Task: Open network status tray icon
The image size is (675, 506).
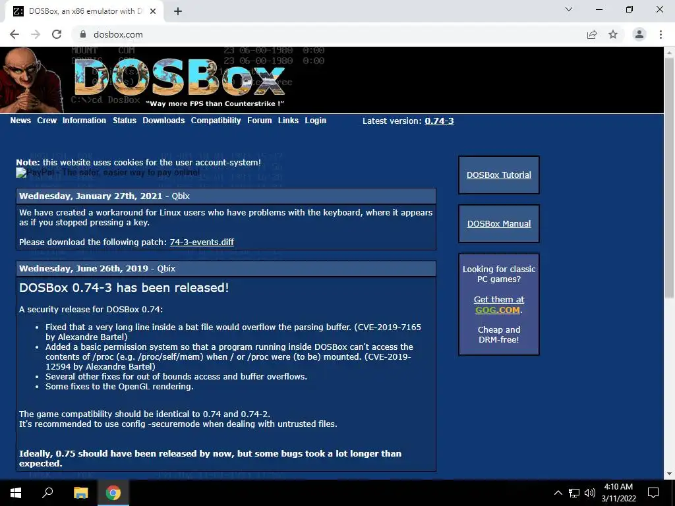Action: click(574, 493)
